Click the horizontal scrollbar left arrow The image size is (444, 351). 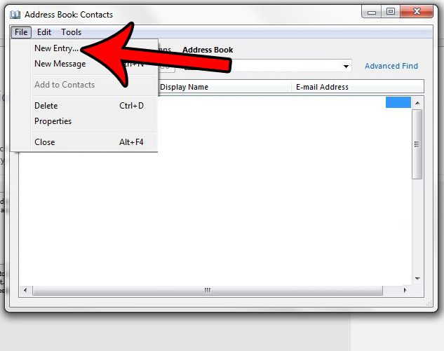pyautogui.click(x=25, y=290)
